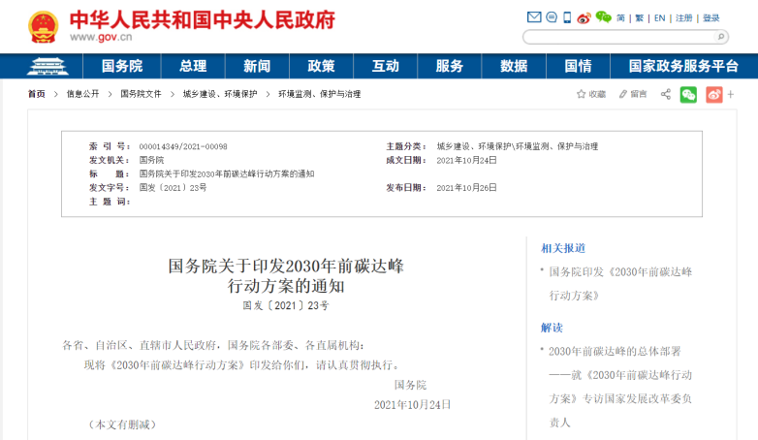The width and height of the screenshot is (758, 440).
Task: Click the 登录 login link
Action: (x=711, y=17)
